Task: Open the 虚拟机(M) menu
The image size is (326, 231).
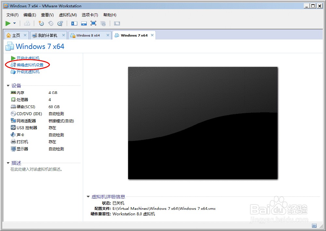Action: click(68, 15)
